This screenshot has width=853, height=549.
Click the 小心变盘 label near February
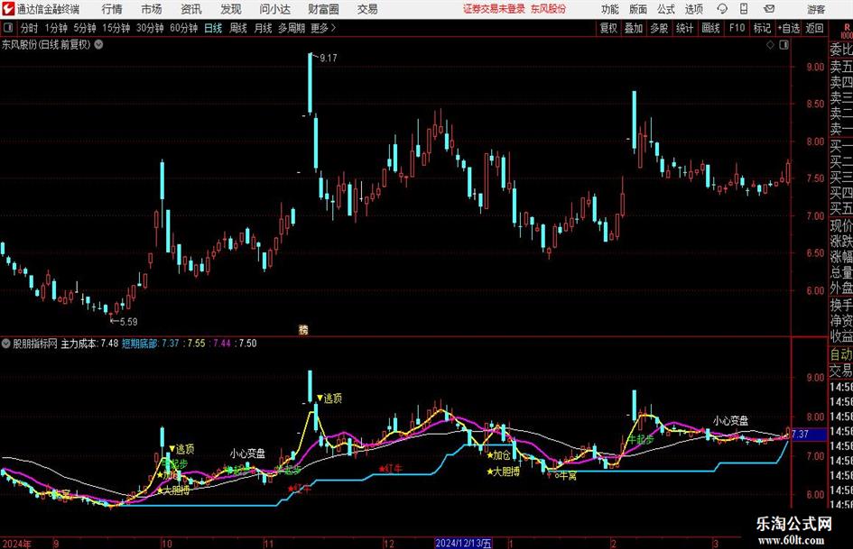tap(730, 420)
